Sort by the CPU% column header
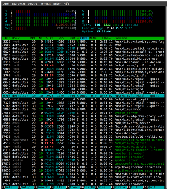Image resolution: width=169 pixels, height=191 pixels. tap(84, 38)
